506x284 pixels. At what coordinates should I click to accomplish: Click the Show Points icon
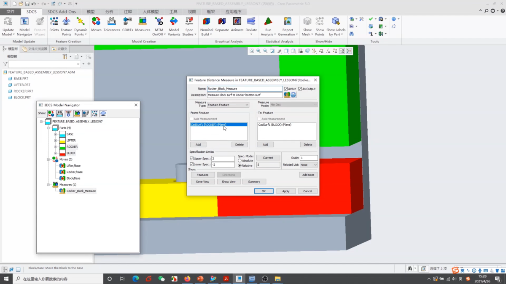[320, 21]
